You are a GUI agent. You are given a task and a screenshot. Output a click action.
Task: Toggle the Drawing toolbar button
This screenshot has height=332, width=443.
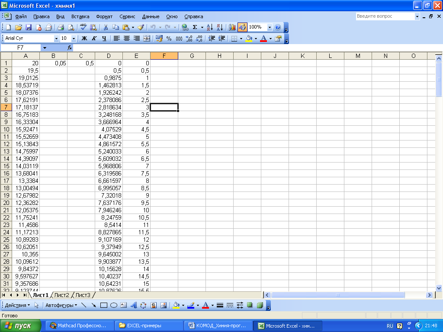(242, 27)
